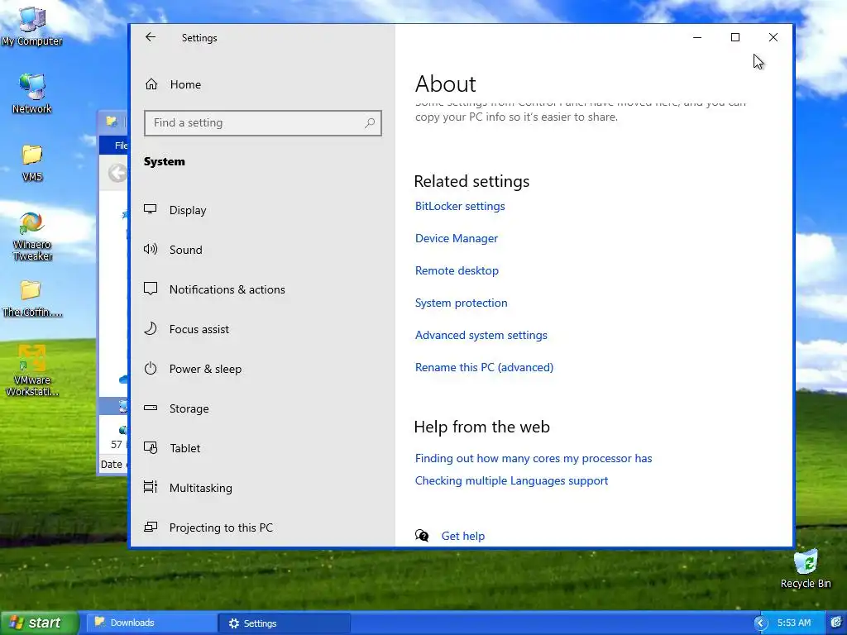Click the Find a setting search box
Image resolution: width=847 pixels, height=635 pixels.
point(262,123)
